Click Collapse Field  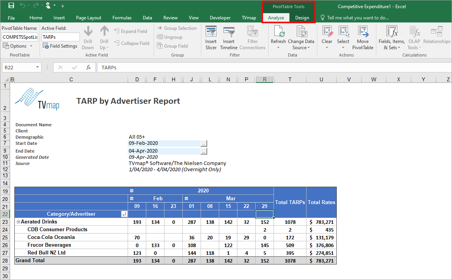point(132,43)
